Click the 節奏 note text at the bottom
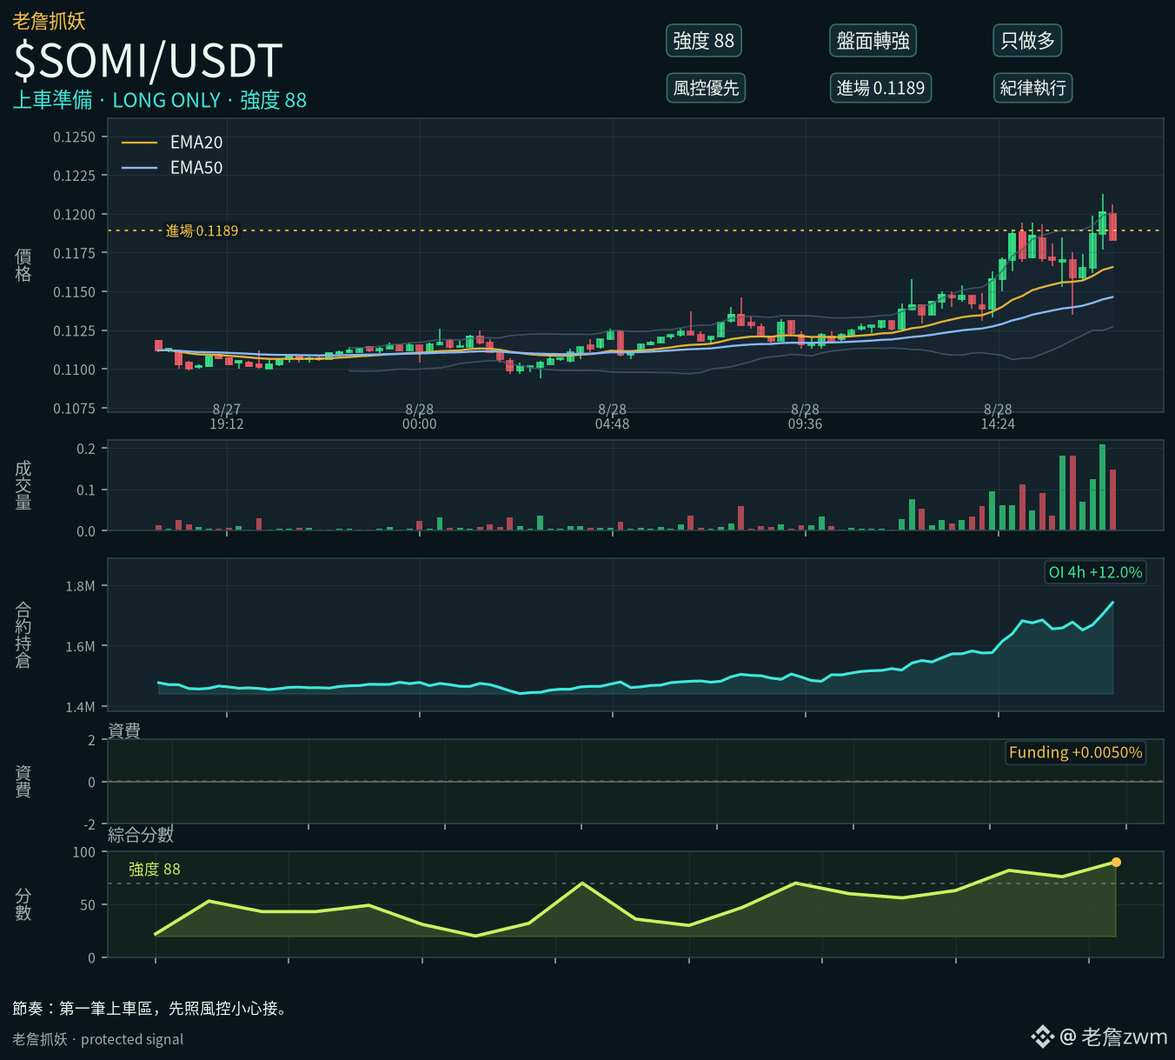This screenshot has width=1175, height=1060. [150, 1009]
